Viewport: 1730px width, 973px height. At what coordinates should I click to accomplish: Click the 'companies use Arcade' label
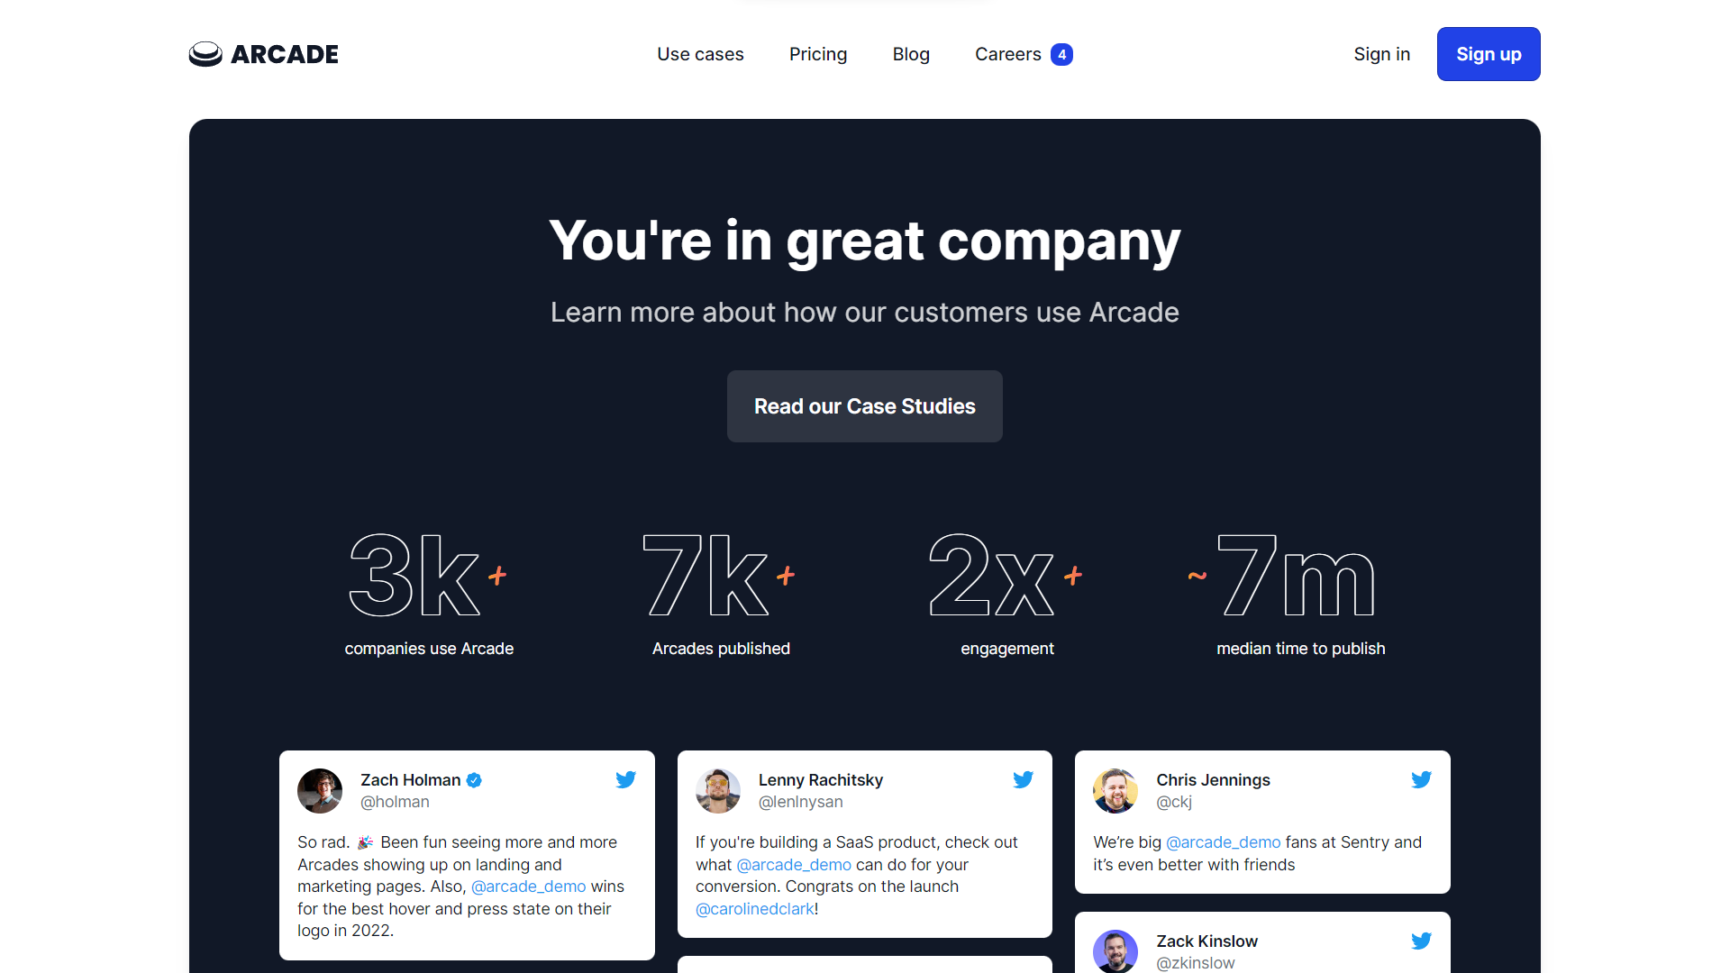pos(429,649)
